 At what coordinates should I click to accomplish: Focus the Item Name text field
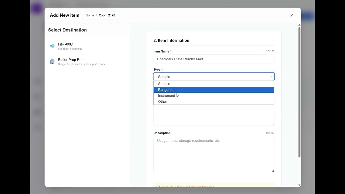coord(214,59)
